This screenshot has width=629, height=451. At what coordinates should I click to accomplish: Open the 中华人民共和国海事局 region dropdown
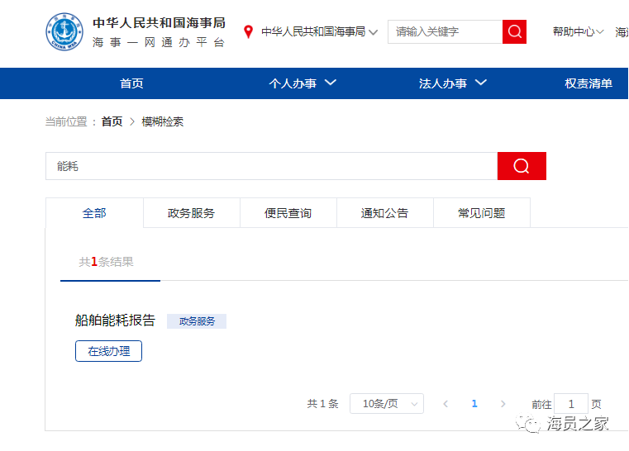pyautogui.click(x=319, y=31)
